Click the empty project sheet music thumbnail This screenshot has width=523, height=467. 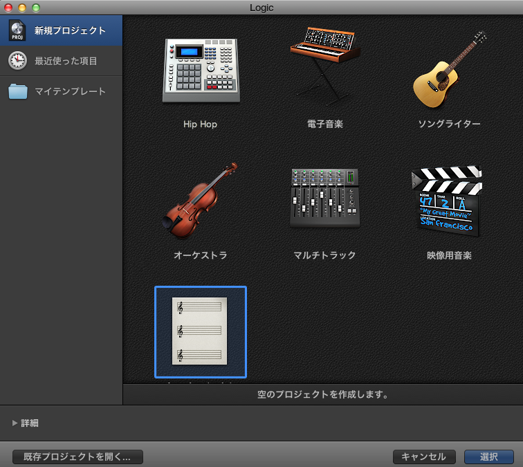coord(201,332)
